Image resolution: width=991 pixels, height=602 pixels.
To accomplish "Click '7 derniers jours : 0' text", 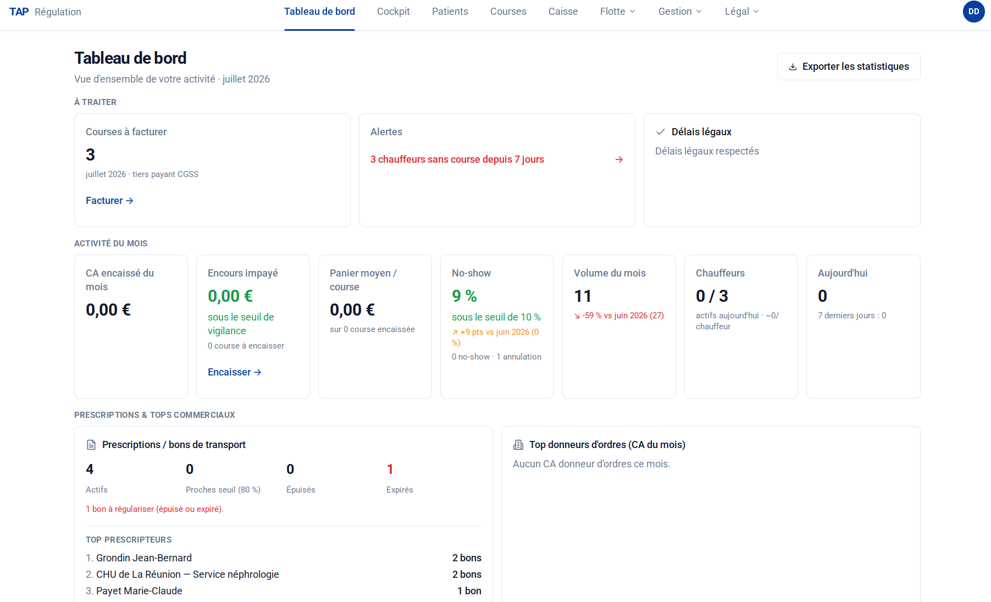I will click(x=852, y=316).
